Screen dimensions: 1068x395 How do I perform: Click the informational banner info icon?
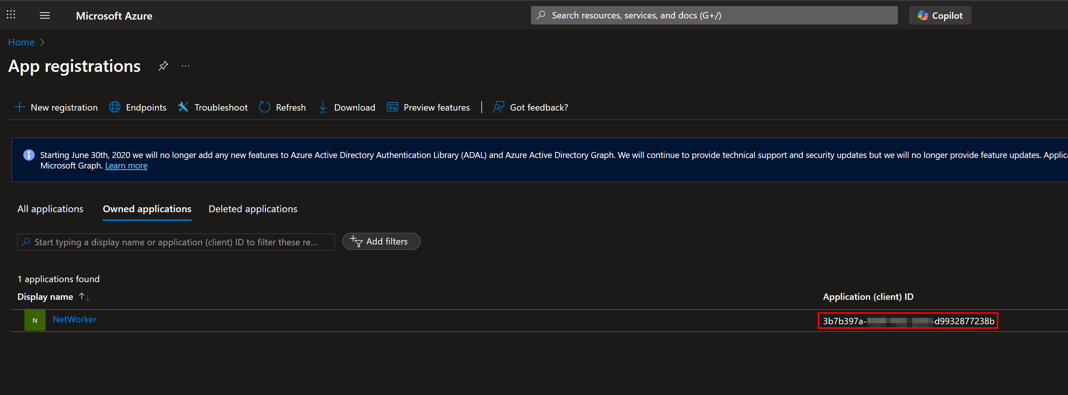[29, 155]
